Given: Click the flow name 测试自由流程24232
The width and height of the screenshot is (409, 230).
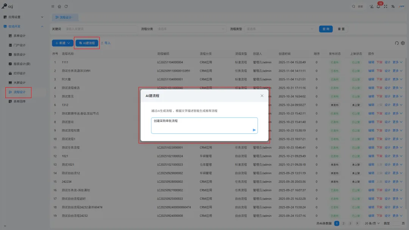Looking at the screenshot, I should tap(75, 216).
